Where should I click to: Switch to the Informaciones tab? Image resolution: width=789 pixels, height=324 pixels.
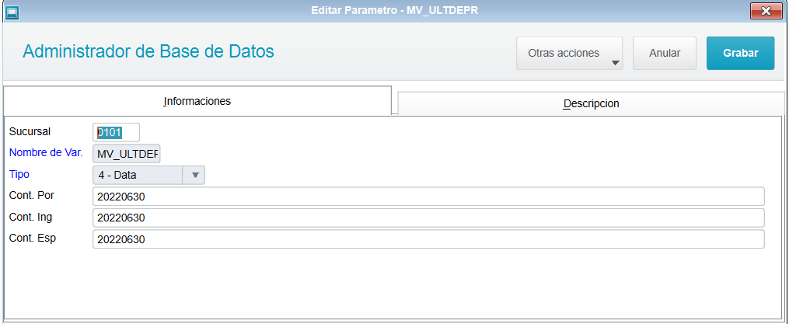pyautogui.click(x=197, y=101)
